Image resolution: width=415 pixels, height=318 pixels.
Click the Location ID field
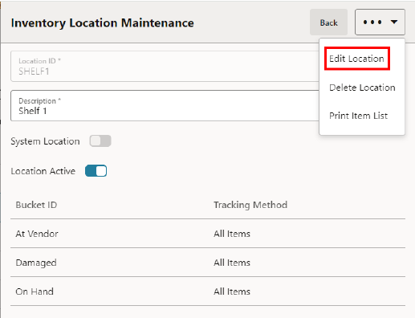coord(165,66)
